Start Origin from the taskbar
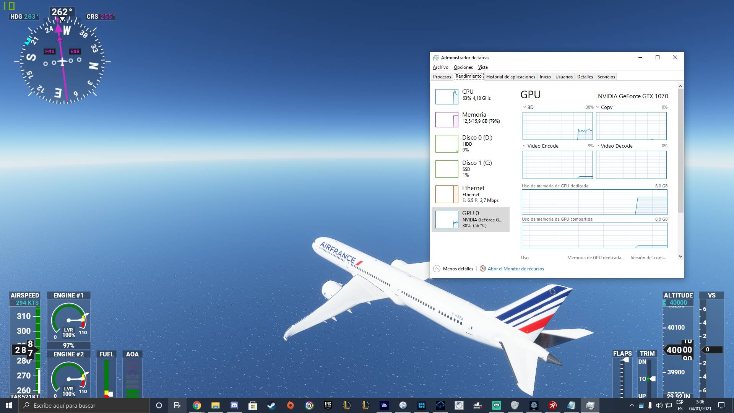This screenshot has width=734, height=413. (x=291, y=405)
